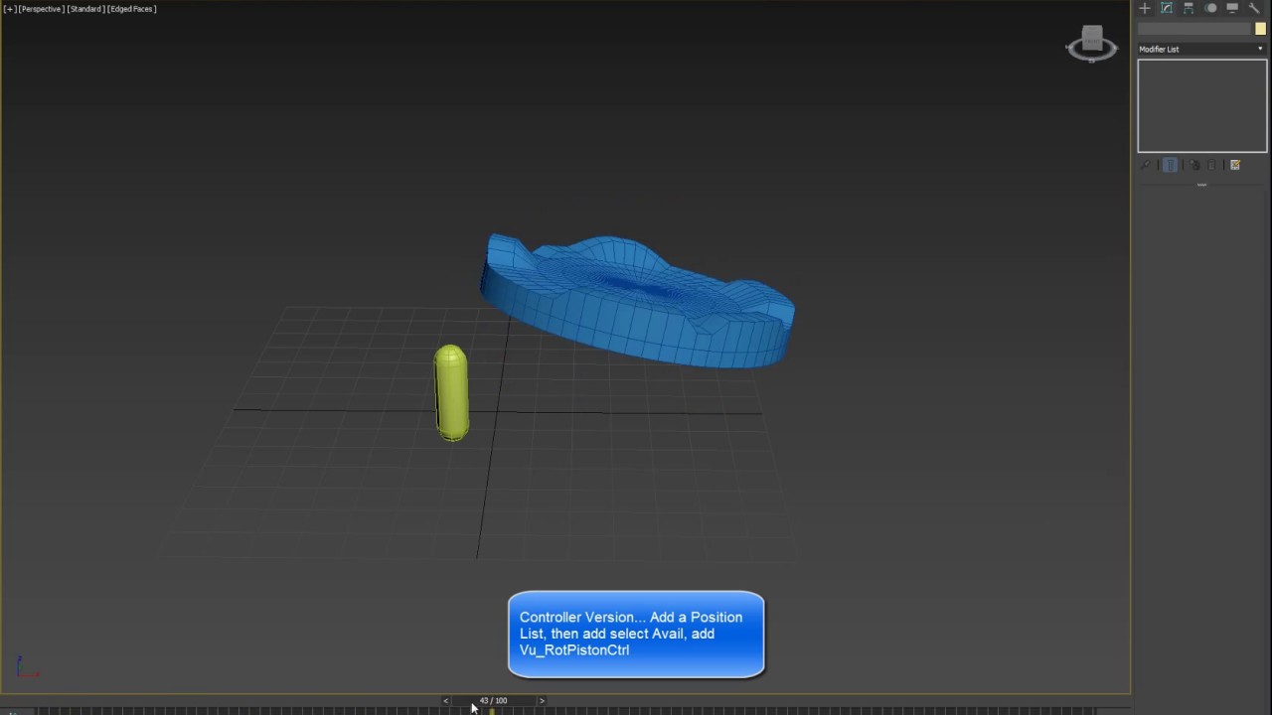Toggle Show End Result icon
1272x715 pixels.
click(1171, 165)
